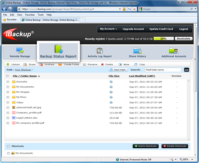Check the My company profile.pdf checkbox
This screenshot has width=199, height=163.
pyautogui.click(x=8, y=123)
